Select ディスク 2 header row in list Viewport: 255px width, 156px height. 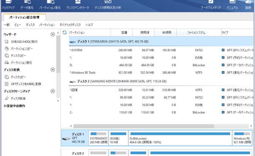[x=161, y=81]
